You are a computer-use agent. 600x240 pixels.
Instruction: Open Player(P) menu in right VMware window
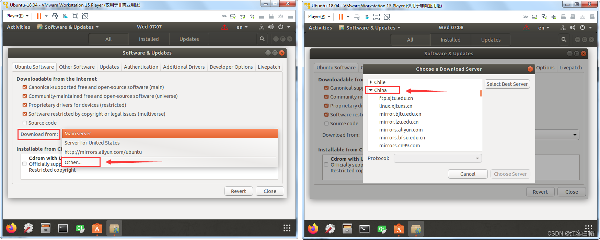(x=319, y=16)
